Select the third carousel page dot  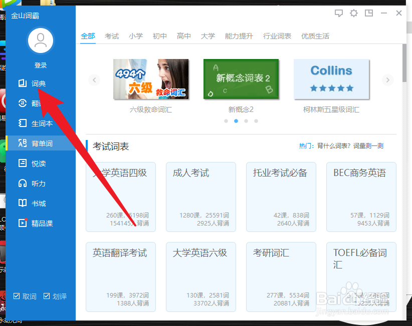246,121
